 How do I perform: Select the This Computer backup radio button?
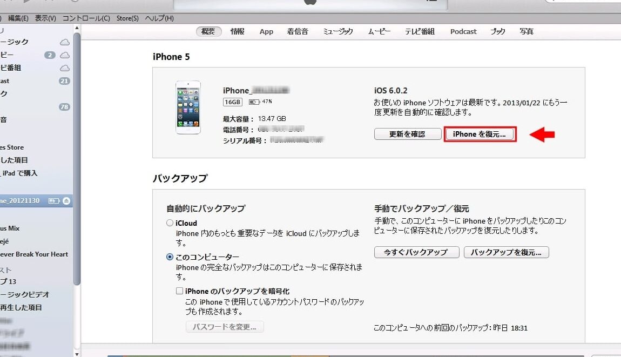click(x=170, y=257)
